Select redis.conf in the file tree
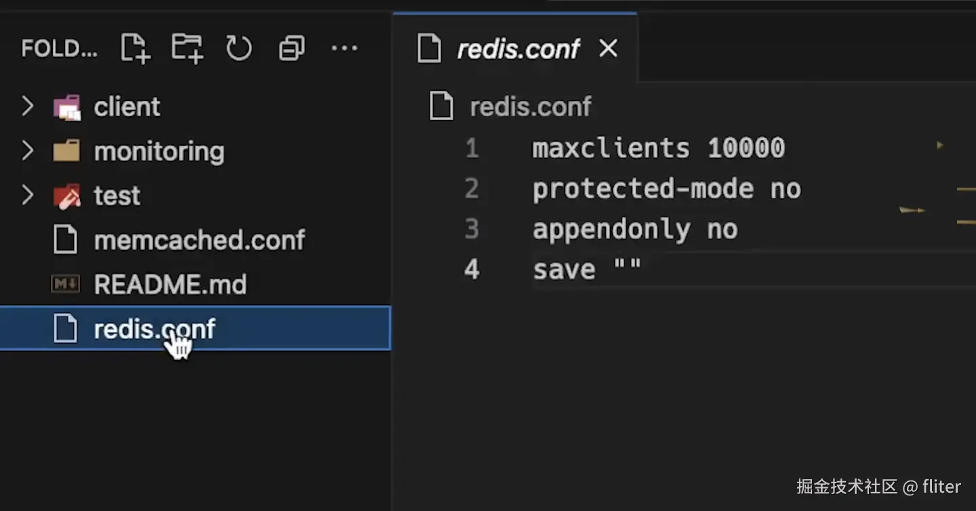Image resolution: width=976 pixels, height=511 pixels. click(154, 329)
